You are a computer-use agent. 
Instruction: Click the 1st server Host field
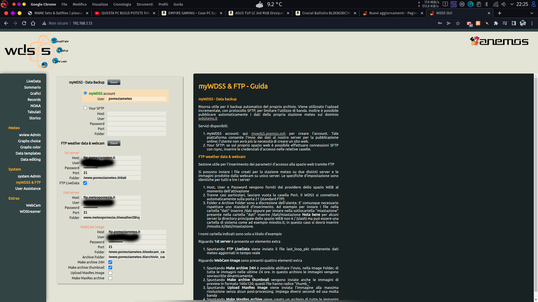pyautogui.click(x=111, y=158)
